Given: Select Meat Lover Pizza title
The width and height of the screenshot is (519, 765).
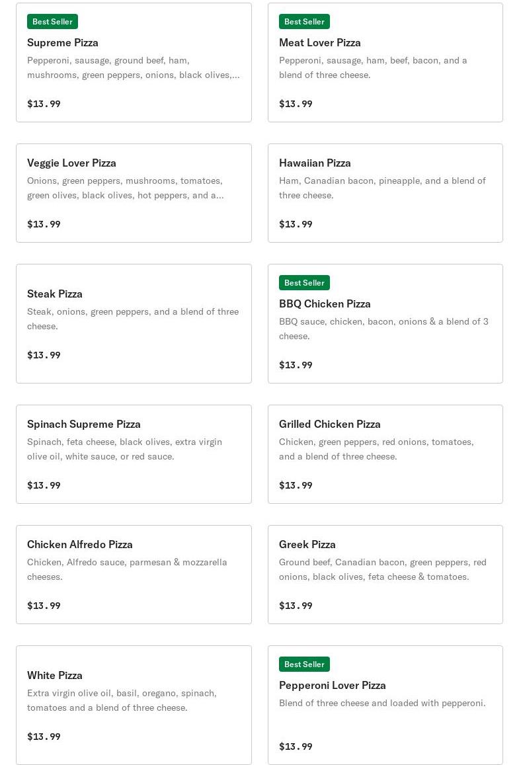Looking at the screenshot, I should (320, 42).
